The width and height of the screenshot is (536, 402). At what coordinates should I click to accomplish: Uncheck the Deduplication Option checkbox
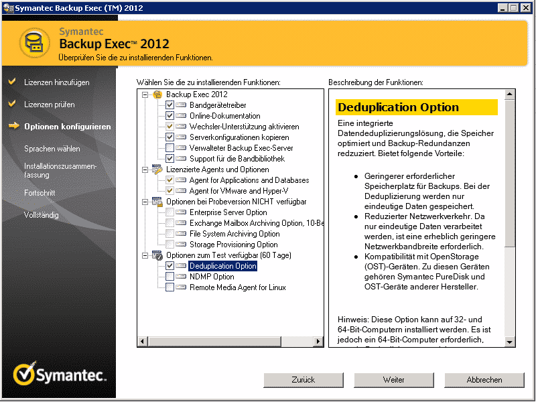170,266
